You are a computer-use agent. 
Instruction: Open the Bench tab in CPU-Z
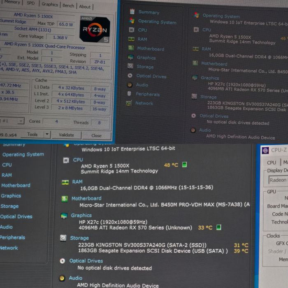68,5
